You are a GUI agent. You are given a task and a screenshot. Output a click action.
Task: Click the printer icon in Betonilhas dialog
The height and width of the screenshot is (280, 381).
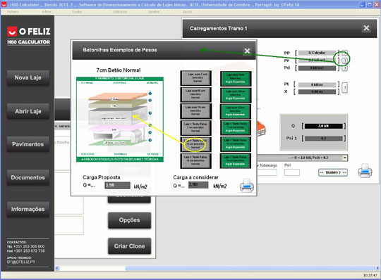[x=247, y=186]
